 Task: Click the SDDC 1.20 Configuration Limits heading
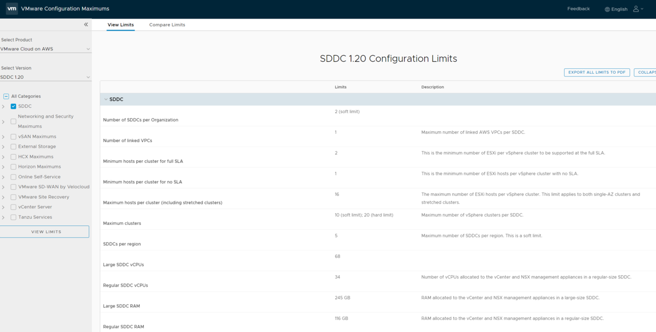coord(388,59)
